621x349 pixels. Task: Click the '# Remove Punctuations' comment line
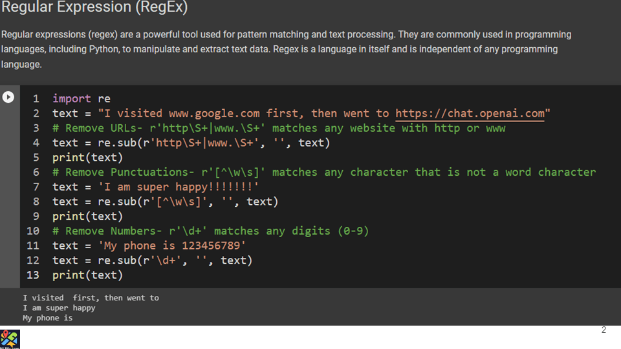(x=323, y=172)
